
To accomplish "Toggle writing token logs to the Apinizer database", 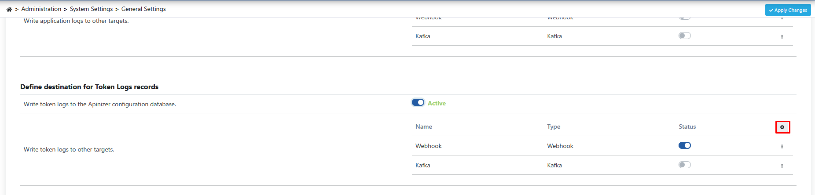I will (418, 103).
